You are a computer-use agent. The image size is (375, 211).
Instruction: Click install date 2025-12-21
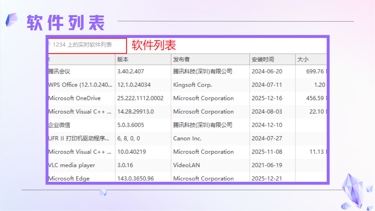click(267, 178)
